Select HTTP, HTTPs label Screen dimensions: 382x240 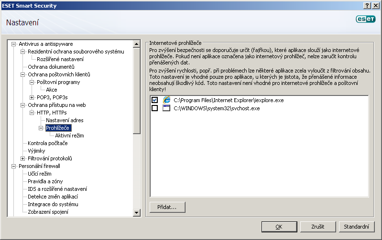click(x=52, y=113)
